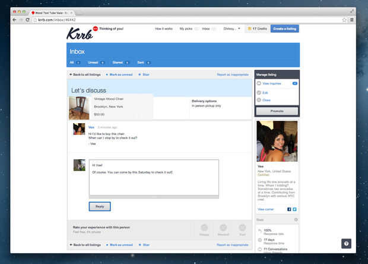Expand the user account dropdown
This screenshot has height=264, width=368.
pos(231,28)
